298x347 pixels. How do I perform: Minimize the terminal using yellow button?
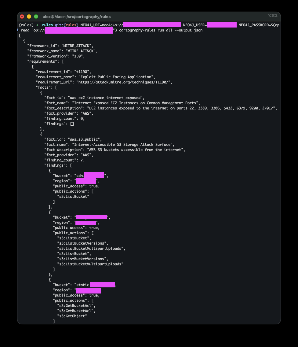pyautogui.click(x=29, y=17)
